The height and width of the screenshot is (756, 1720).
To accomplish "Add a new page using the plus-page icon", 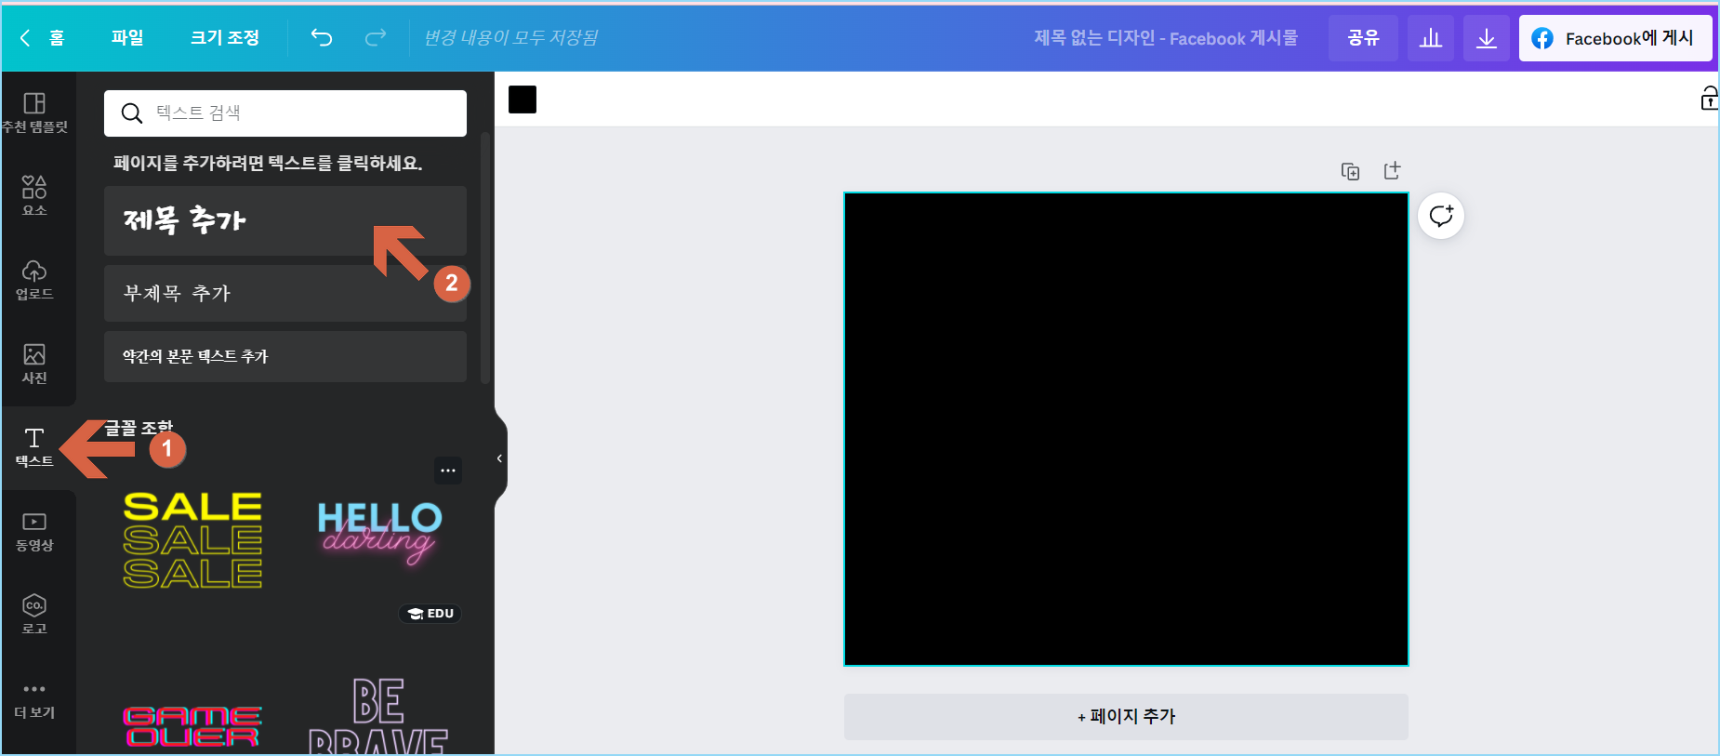I will point(1392,170).
